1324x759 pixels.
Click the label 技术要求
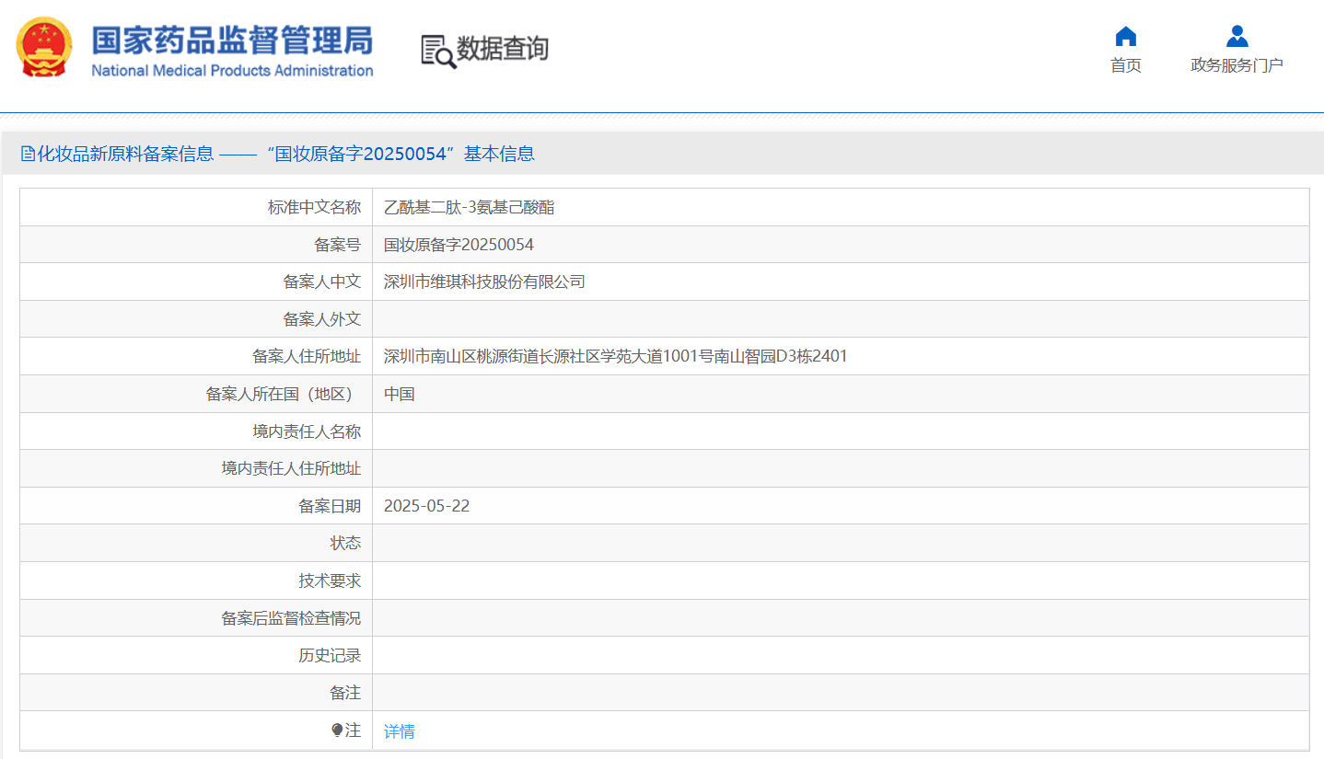pos(330,581)
